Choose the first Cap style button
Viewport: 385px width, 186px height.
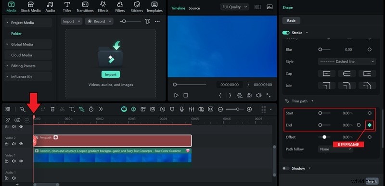(327, 74)
